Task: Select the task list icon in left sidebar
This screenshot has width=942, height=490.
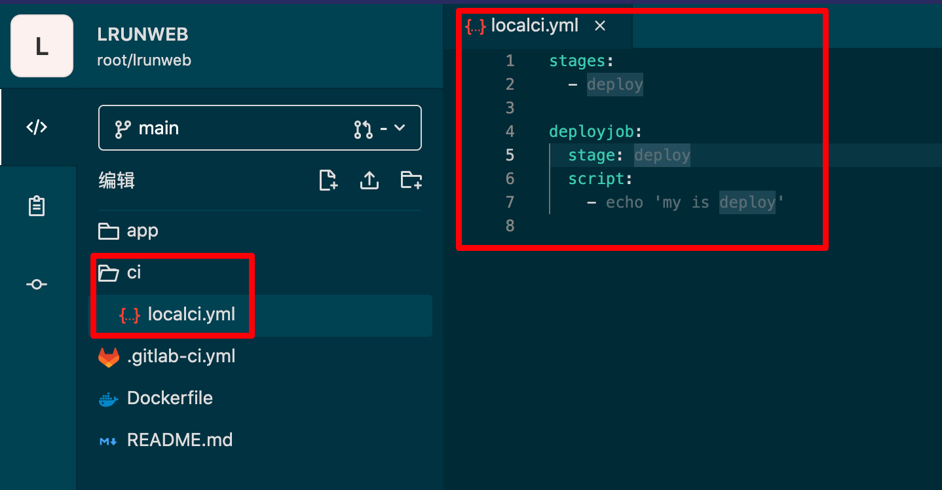Action: coord(36,205)
